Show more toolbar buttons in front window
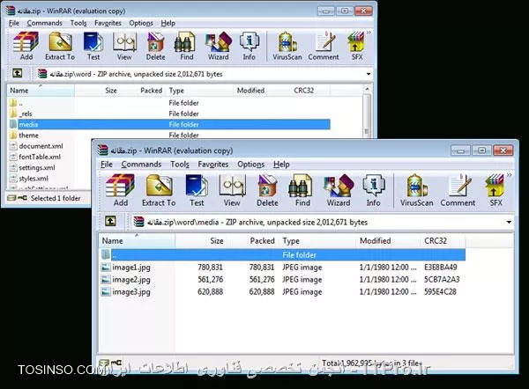Image resolution: width=529 pixels, height=389 pixels. click(509, 175)
